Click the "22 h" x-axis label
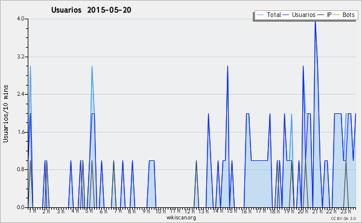Screen dimensions: 362x223 click(331, 211)
